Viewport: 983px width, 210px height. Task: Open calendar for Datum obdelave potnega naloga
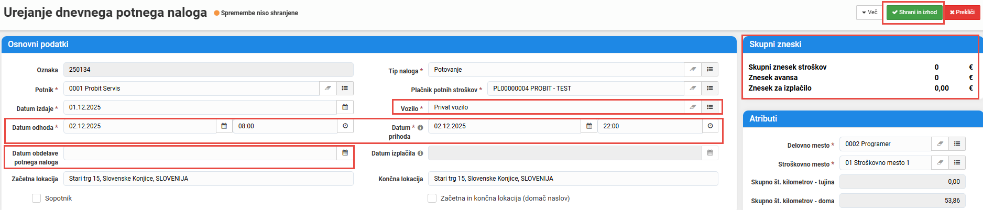point(345,153)
